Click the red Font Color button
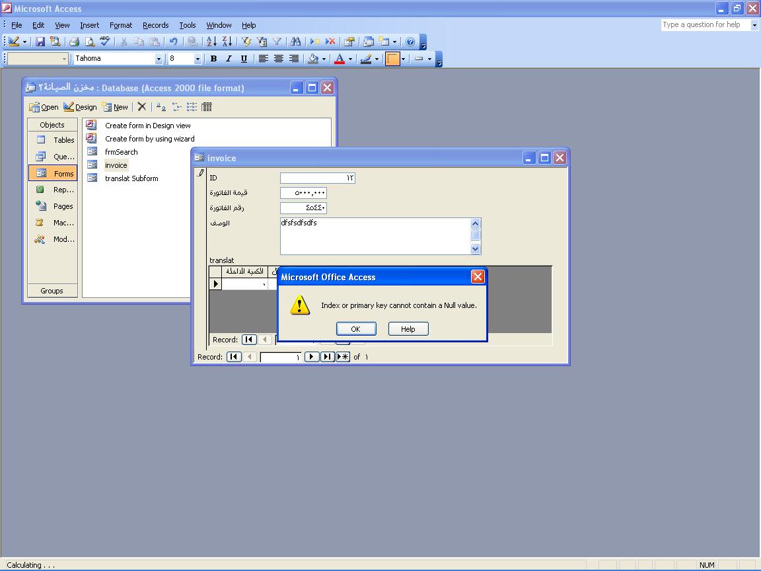This screenshot has height=571, width=761. point(340,59)
